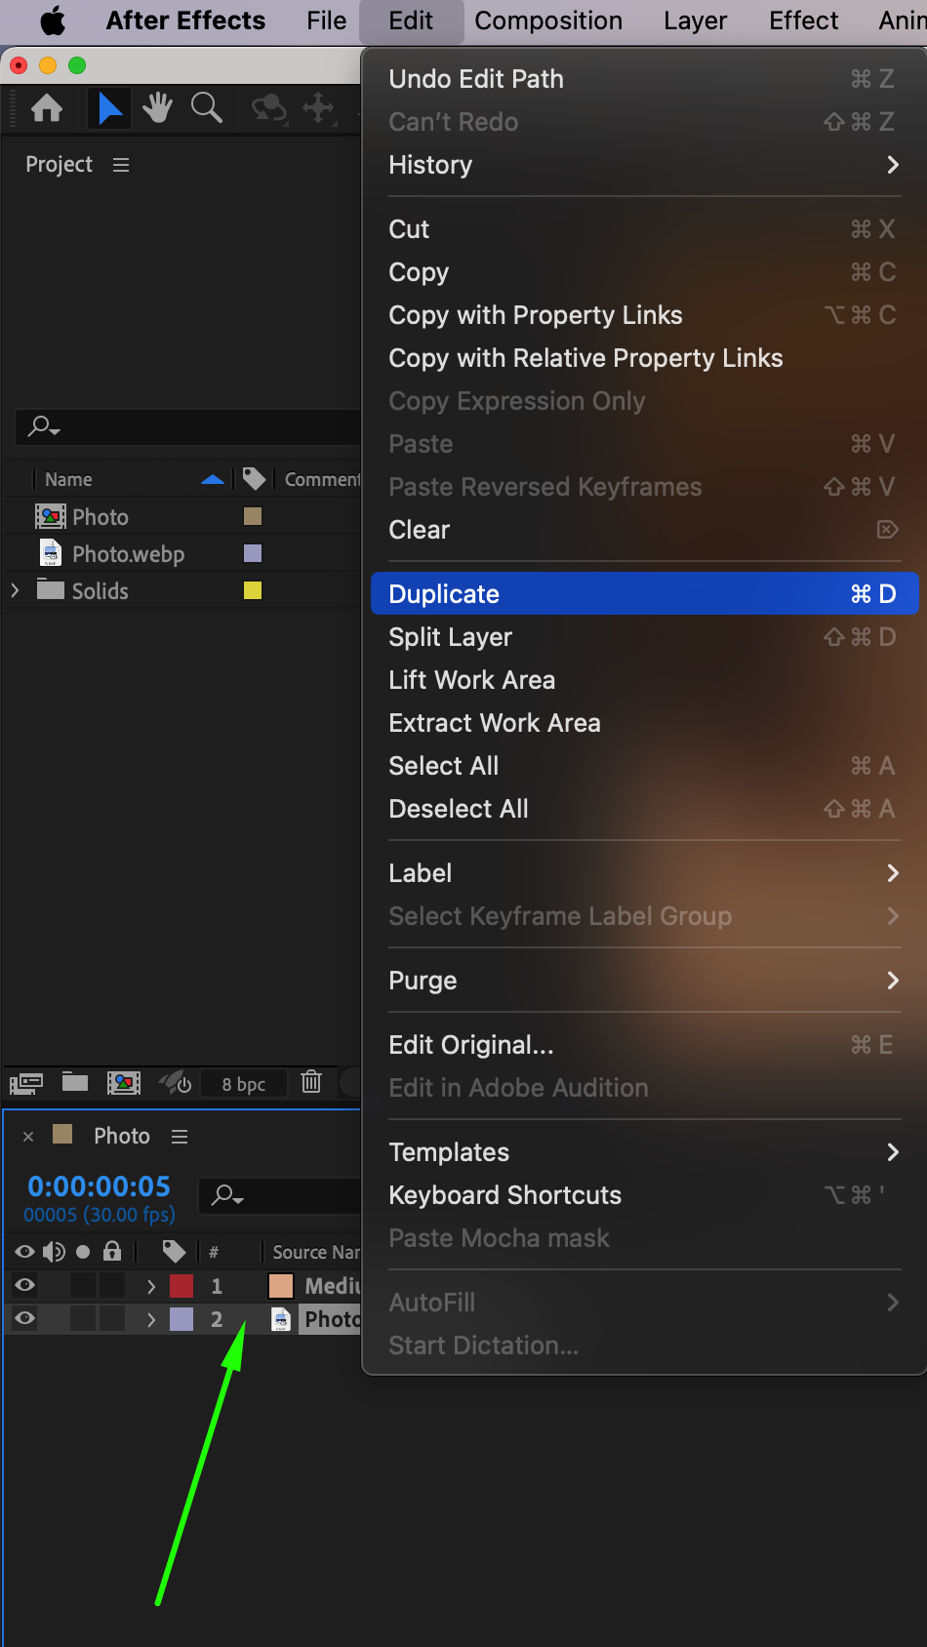
Task: Toggle visibility of layer 2
Action: [x=25, y=1319]
